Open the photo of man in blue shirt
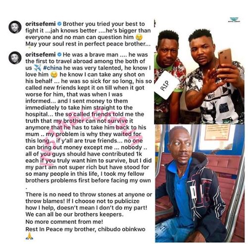Screen dimensions: 248x244 [199, 183]
